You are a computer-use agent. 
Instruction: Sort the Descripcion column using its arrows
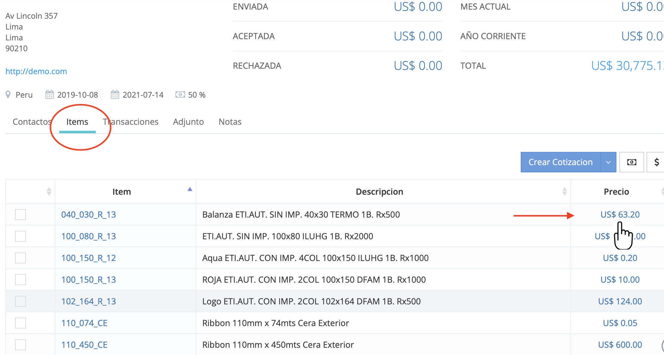pos(564,191)
